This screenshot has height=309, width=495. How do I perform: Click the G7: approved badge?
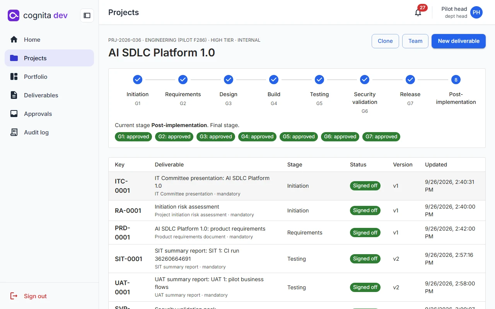(381, 136)
